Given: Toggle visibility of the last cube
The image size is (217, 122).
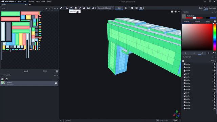Looking at the screenshot, I should click(x=214, y=108).
